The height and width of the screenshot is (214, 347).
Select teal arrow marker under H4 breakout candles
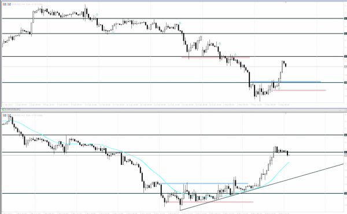coord(279,88)
